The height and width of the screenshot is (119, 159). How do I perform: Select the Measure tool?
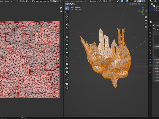tap(67, 36)
